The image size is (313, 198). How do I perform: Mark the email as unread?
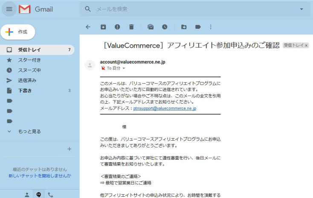click(151, 27)
